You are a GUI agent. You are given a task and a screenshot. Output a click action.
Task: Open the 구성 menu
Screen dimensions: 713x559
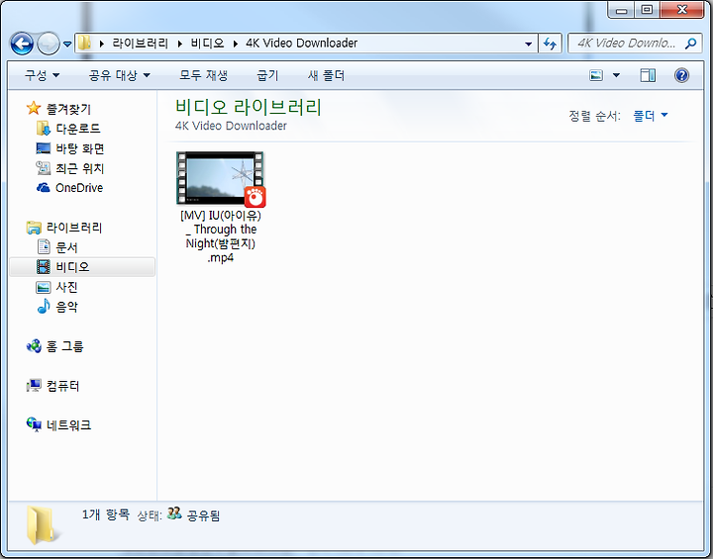[x=42, y=75]
